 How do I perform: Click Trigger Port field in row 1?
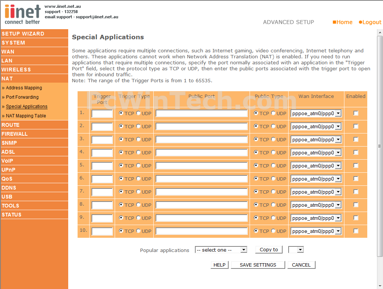102,114
